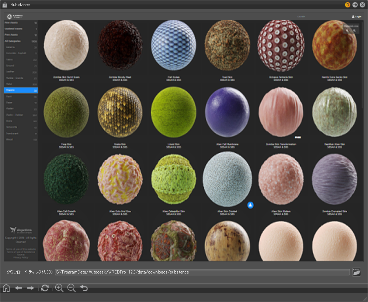Select the Ceramic category
Image resolution: width=368 pixels, height=302 pixels.
[x=21, y=47]
